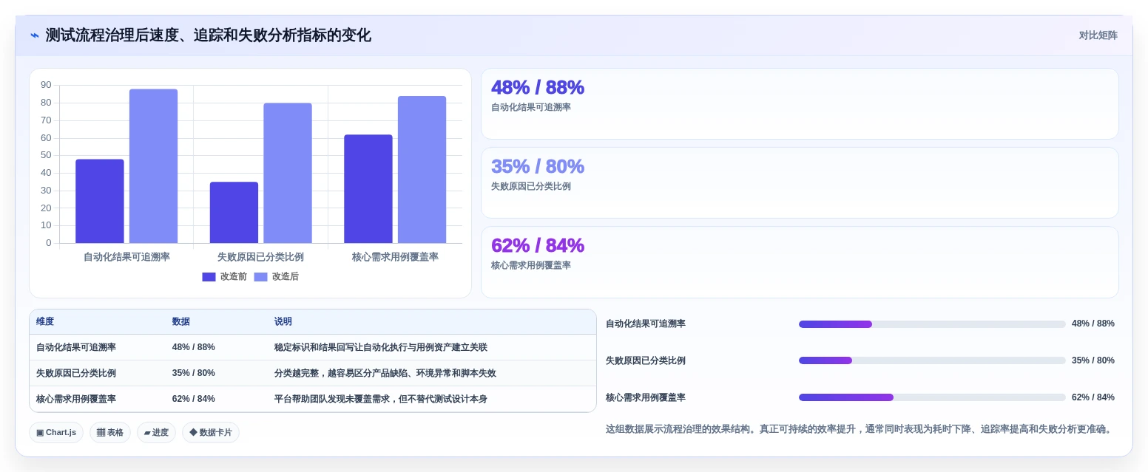
Task: Click the 改造后 bar for 自动化结果可追溯率
Action: point(153,166)
